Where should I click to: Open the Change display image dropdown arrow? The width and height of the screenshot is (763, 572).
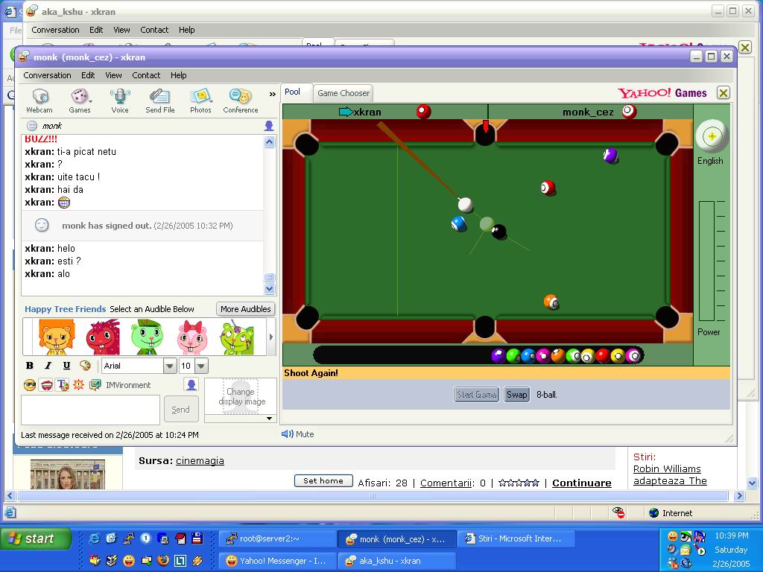pyautogui.click(x=269, y=419)
